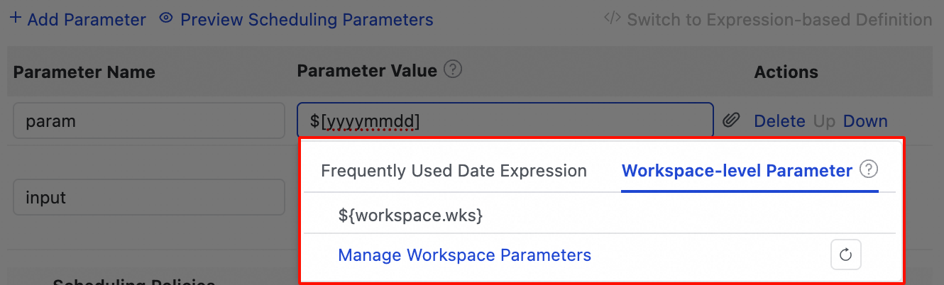This screenshot has width=944, height=285.
Task: Switch to Frequently Used Date Expression tab
Action: (x=454, y=171)
